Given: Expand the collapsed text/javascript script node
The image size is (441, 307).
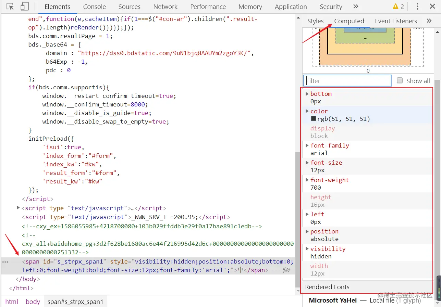Looking at the screenshot, I should (18, 208).
